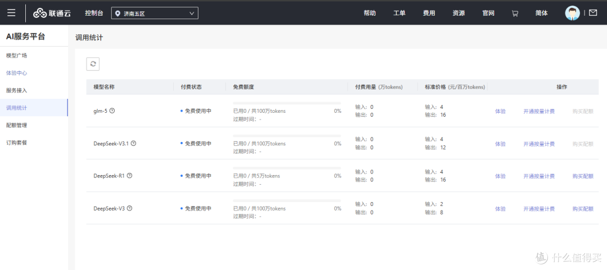Viewport: 607px width, 270px height.
Task: Click the help icon beside DeepSeek-R1
Action: pos(130,176)
